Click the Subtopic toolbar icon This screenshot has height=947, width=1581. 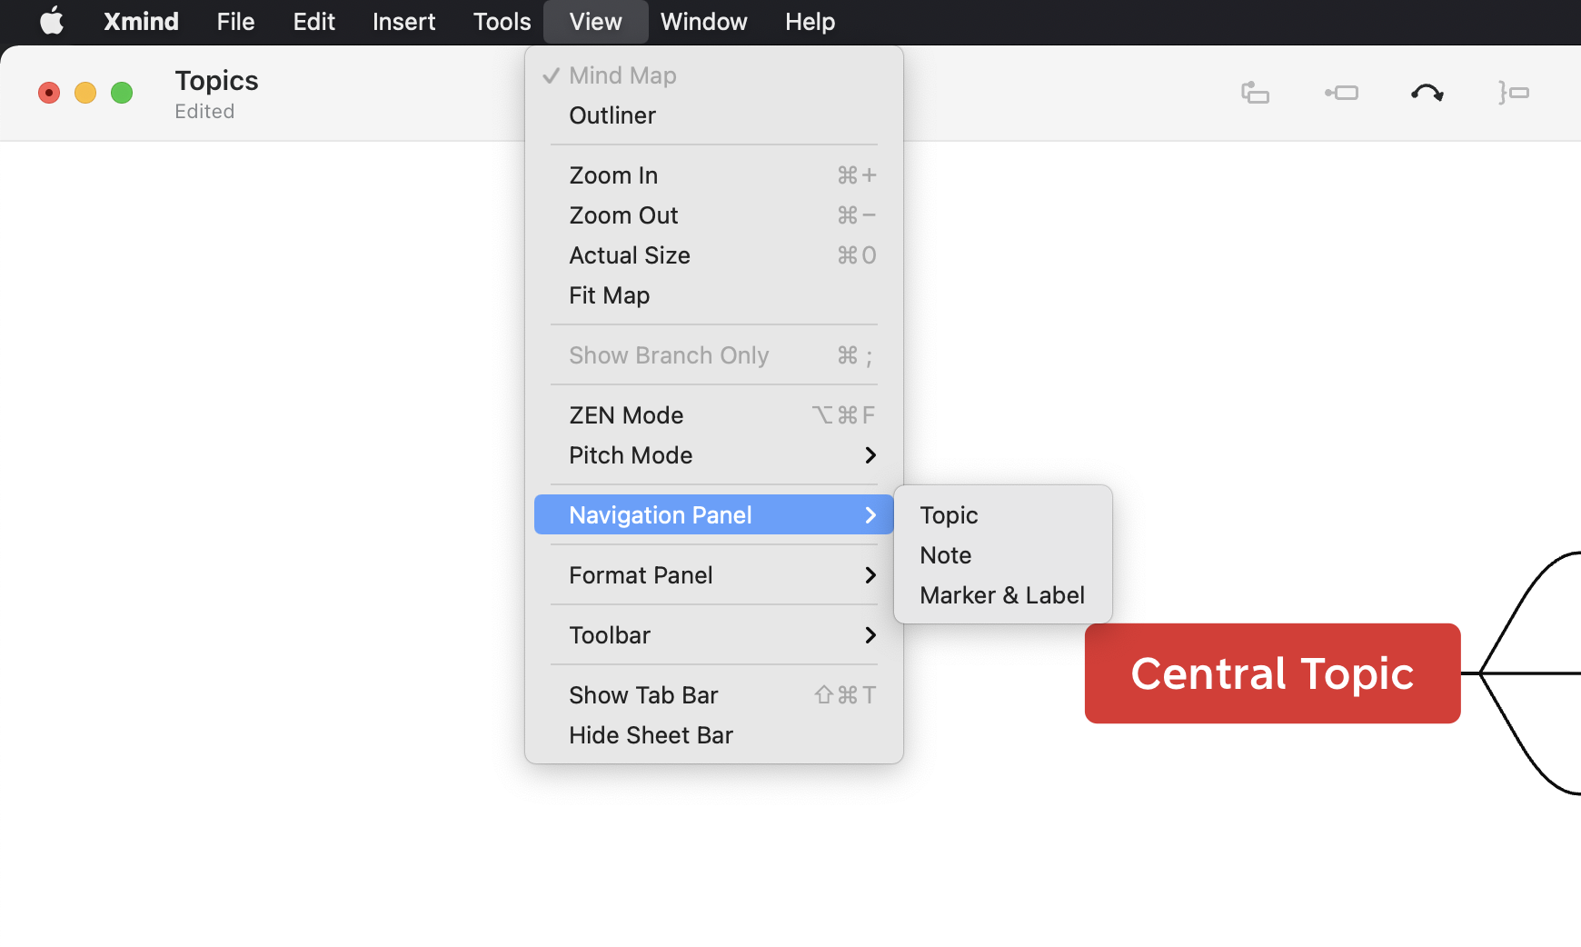pos(1341,93)
